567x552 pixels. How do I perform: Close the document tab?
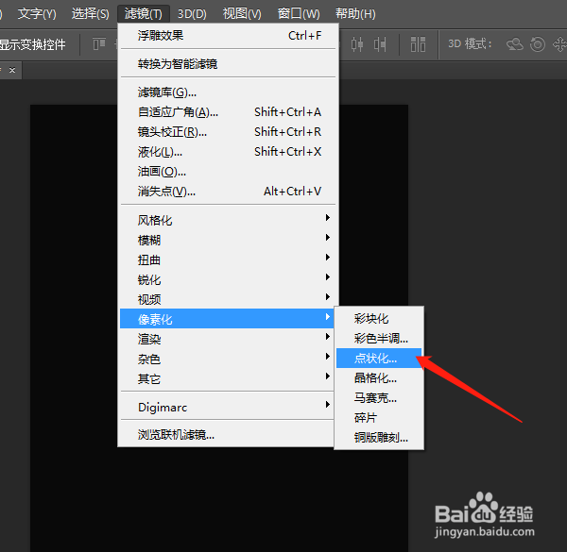point(12,70)
